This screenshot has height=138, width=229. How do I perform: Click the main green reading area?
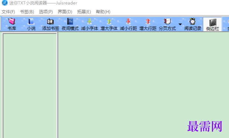click(143, 85)
